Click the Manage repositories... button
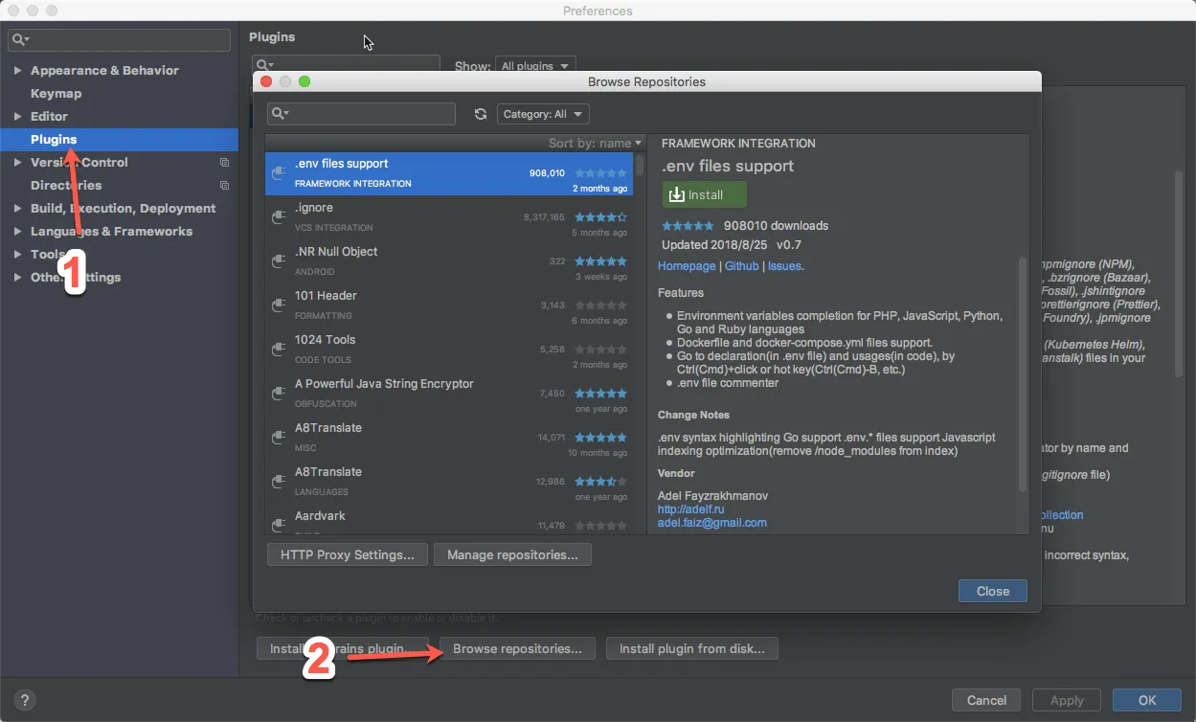This screenshot has width=1196, height=722. (512, 554)
